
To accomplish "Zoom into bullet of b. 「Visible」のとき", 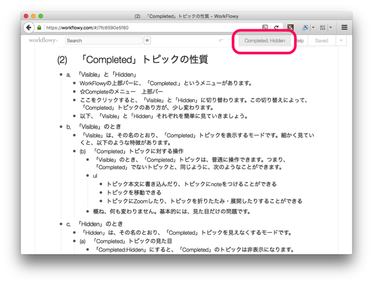I will (61, 127).
